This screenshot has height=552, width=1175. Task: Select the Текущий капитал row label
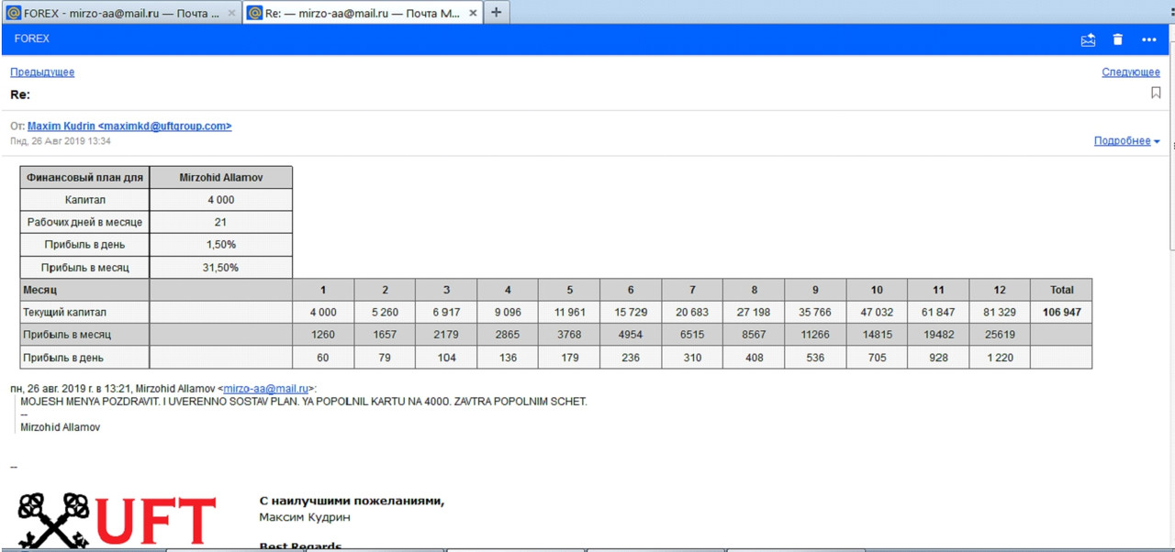pos(85,313)
